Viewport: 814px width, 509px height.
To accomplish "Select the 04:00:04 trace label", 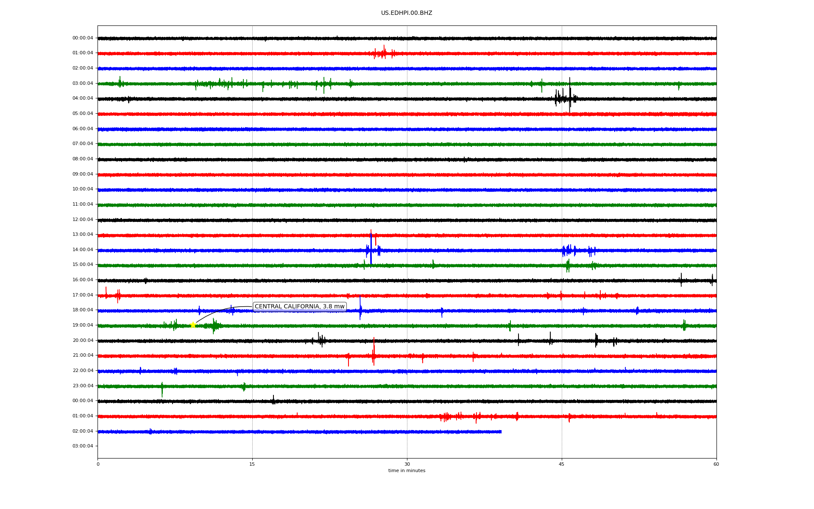I will tap(83, 98).
